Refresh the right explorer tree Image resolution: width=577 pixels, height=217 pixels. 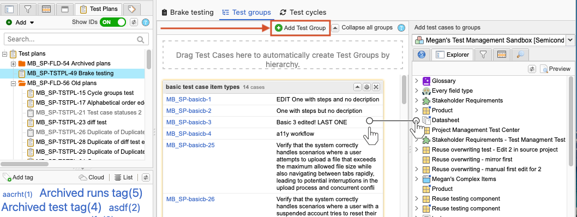click(532, 69)
